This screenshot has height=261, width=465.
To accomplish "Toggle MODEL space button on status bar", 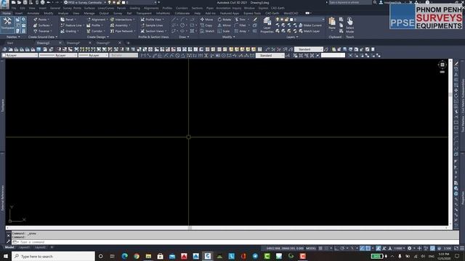I will pos(311,248).
